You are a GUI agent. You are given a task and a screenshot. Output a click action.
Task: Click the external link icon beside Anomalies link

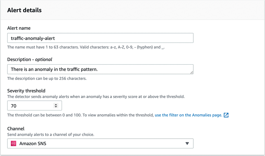pyautogui.click(x=226, y=115)
